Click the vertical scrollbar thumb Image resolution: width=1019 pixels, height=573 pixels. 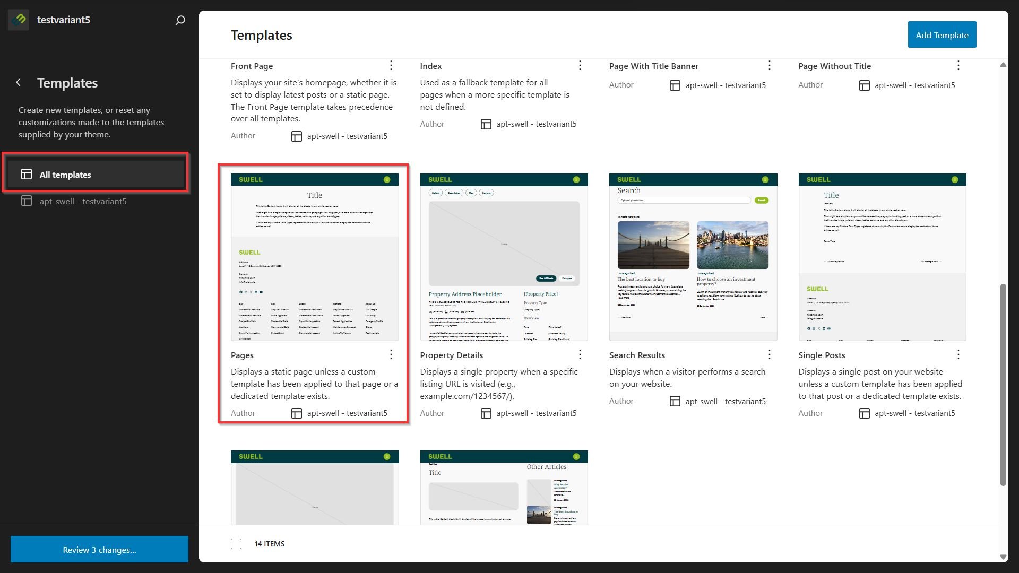(1003, 385)
